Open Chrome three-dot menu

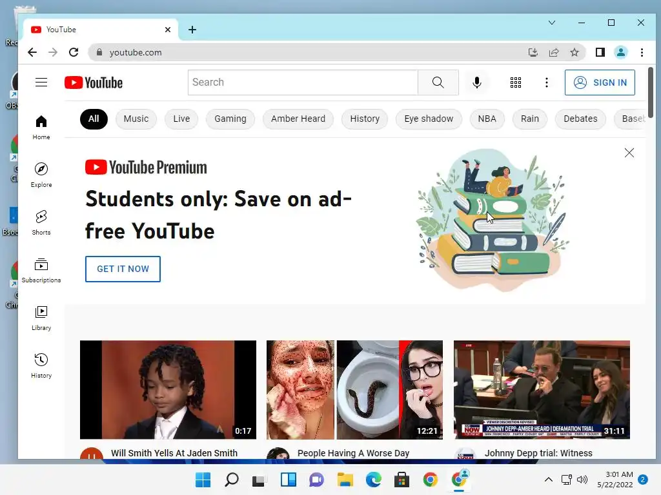[x=642, y=52]
